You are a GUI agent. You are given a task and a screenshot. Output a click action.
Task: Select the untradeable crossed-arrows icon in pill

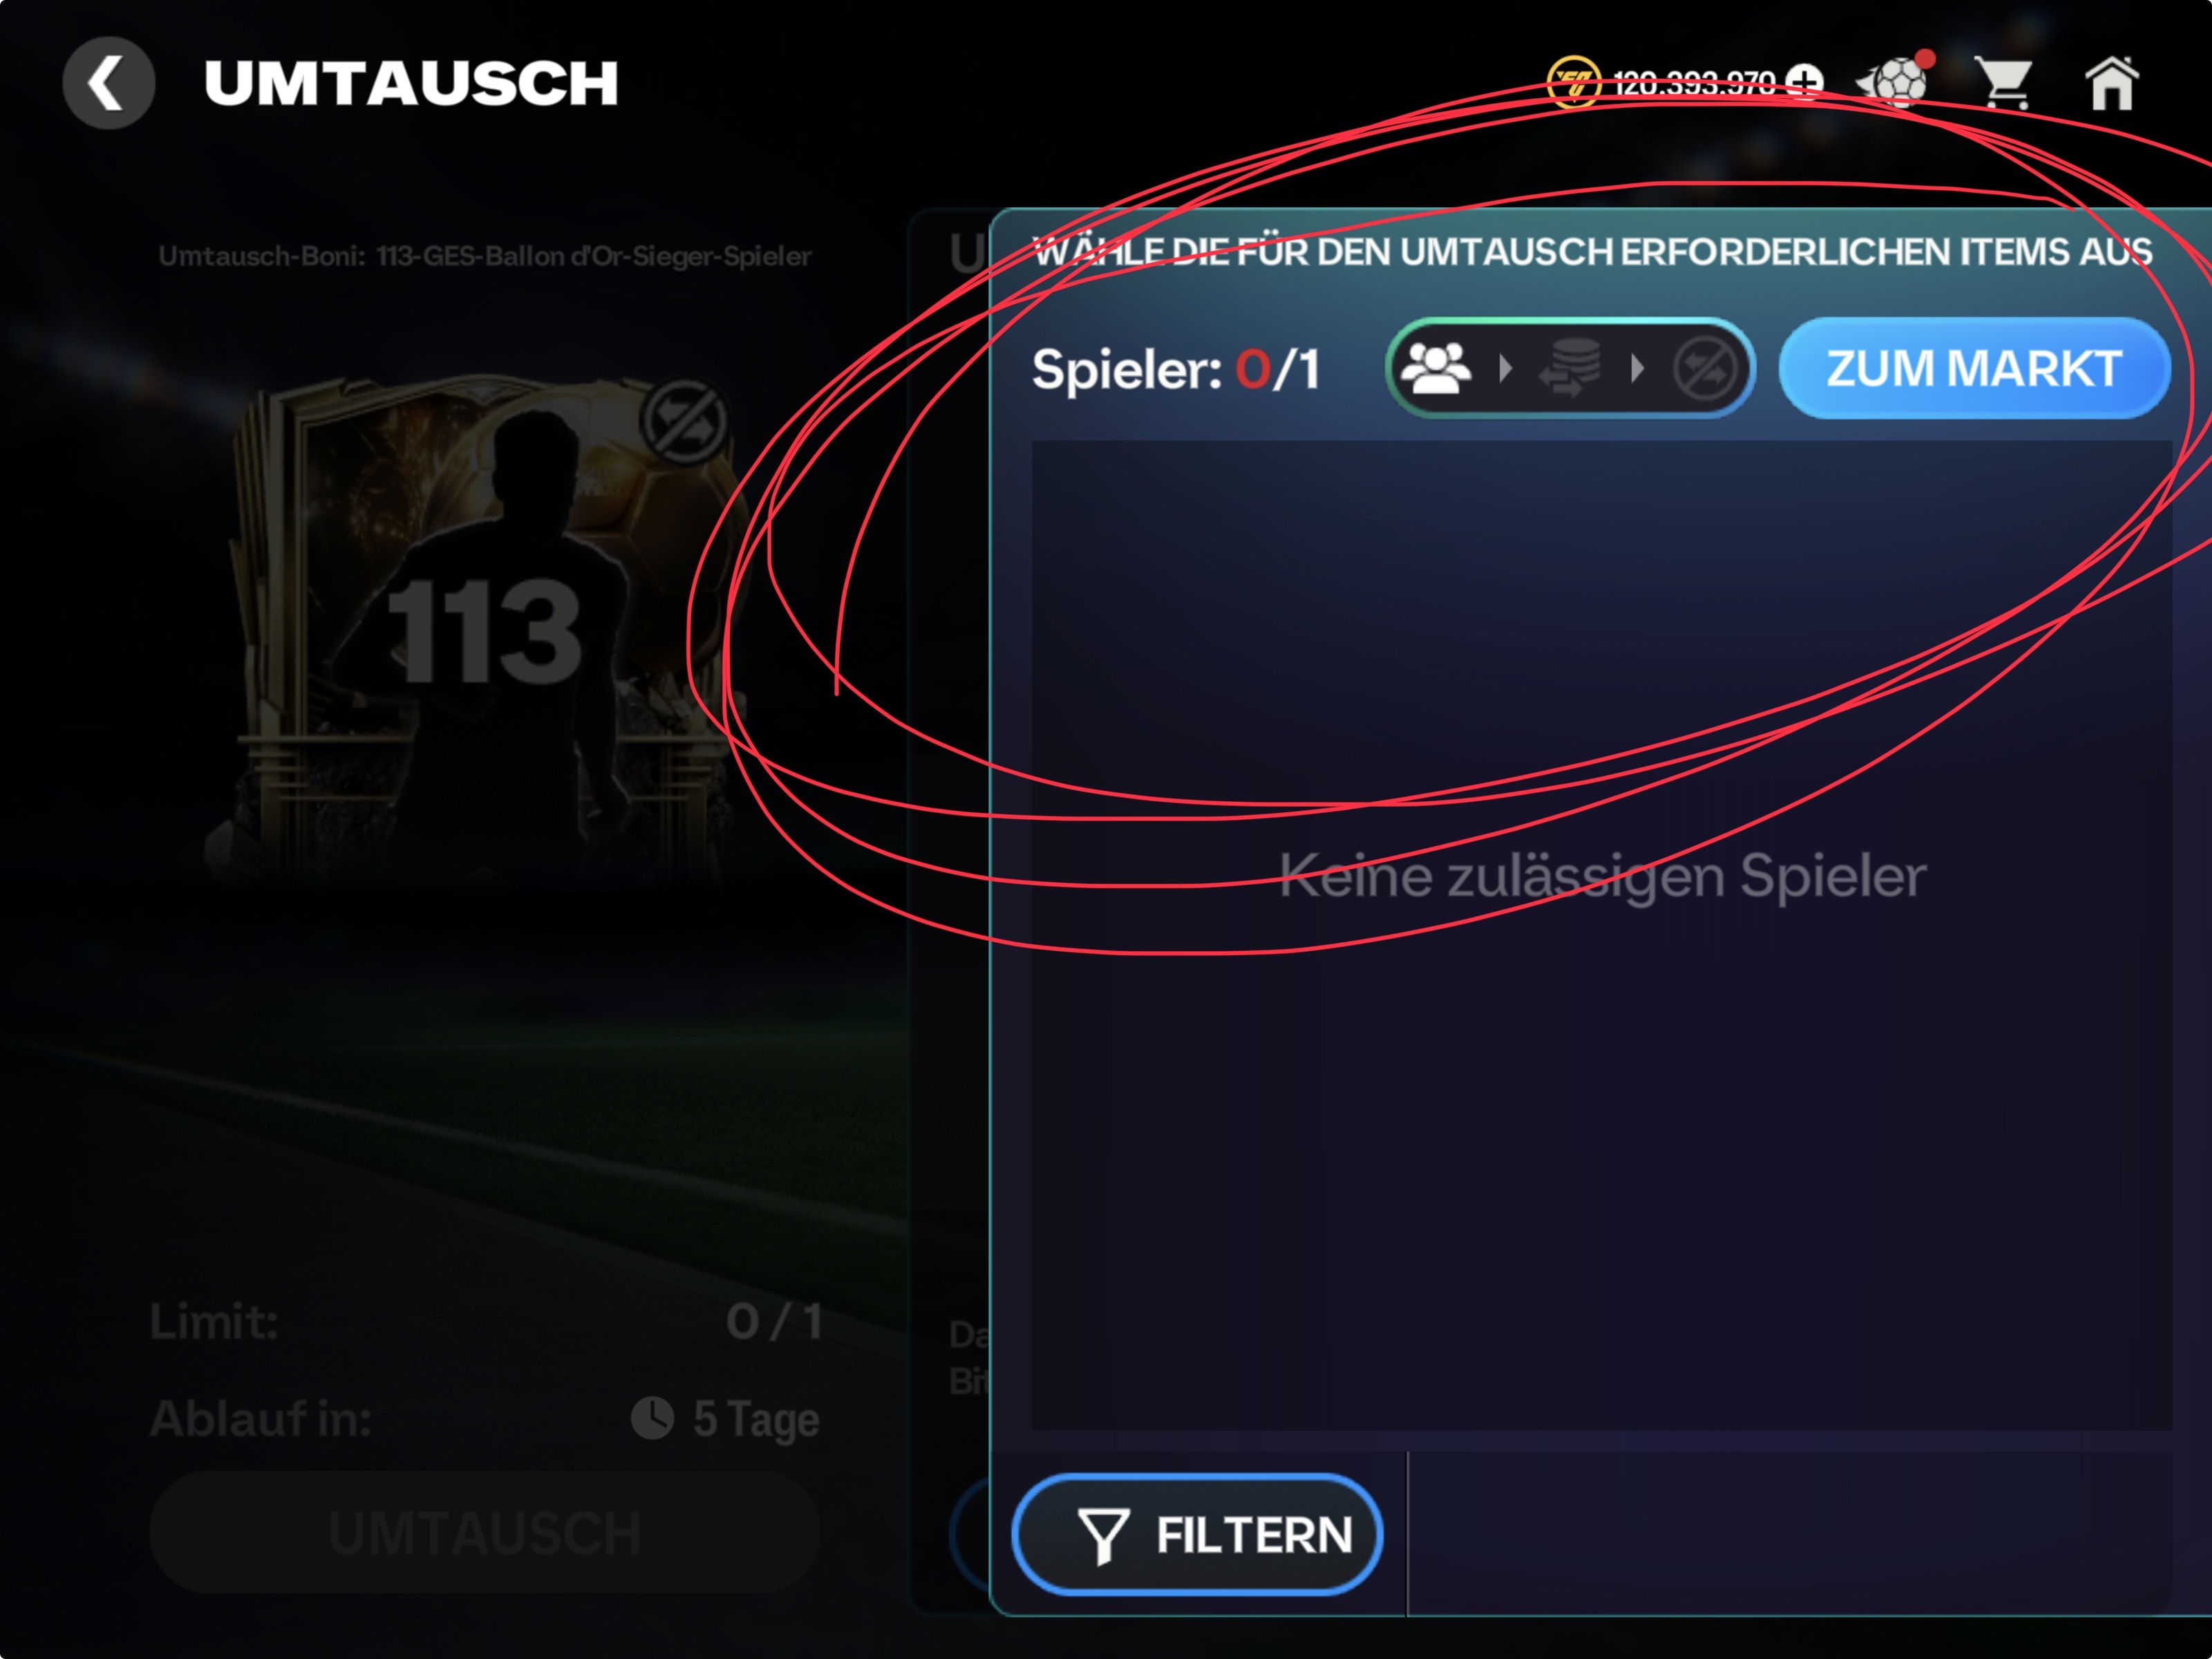[1704, 369]
